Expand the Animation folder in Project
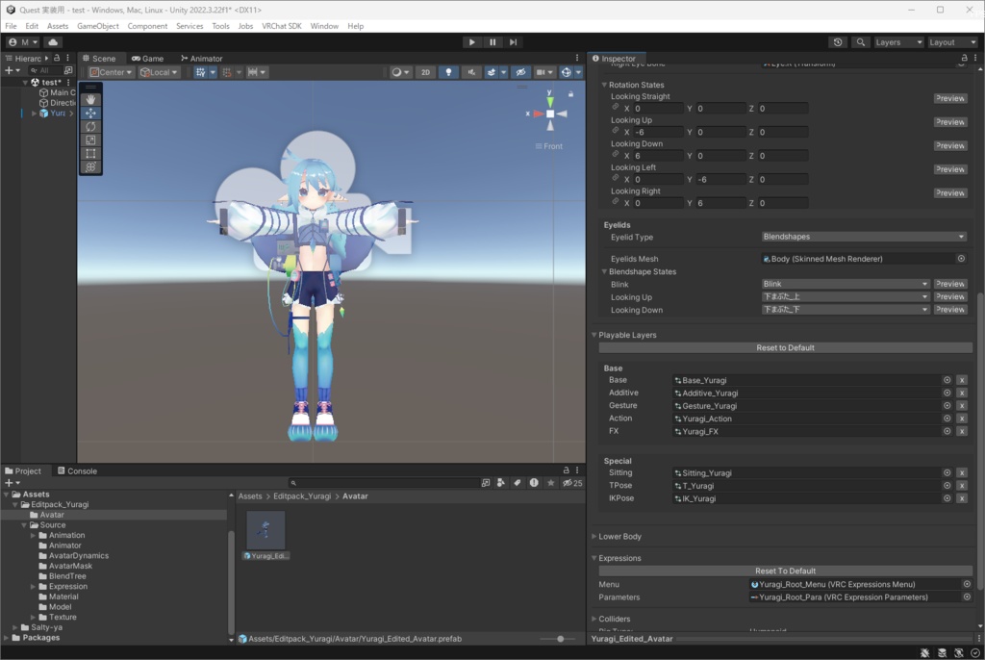 (34, 536)
